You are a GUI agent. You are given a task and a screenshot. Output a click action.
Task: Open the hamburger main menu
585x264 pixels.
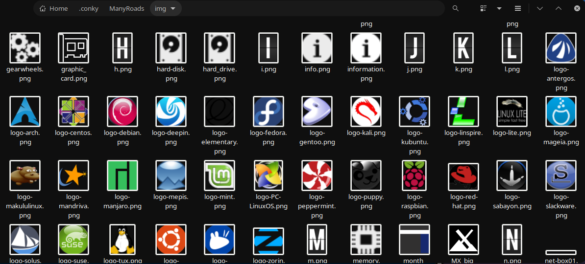(x=518, y=9)
